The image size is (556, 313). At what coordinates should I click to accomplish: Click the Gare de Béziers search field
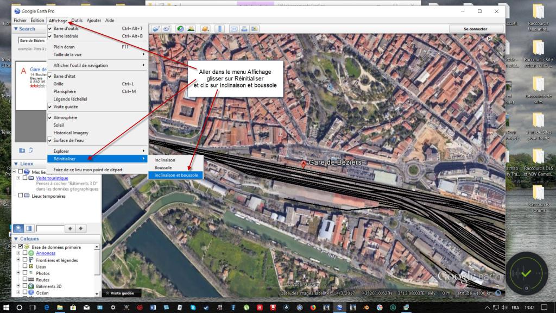point(32,40)
